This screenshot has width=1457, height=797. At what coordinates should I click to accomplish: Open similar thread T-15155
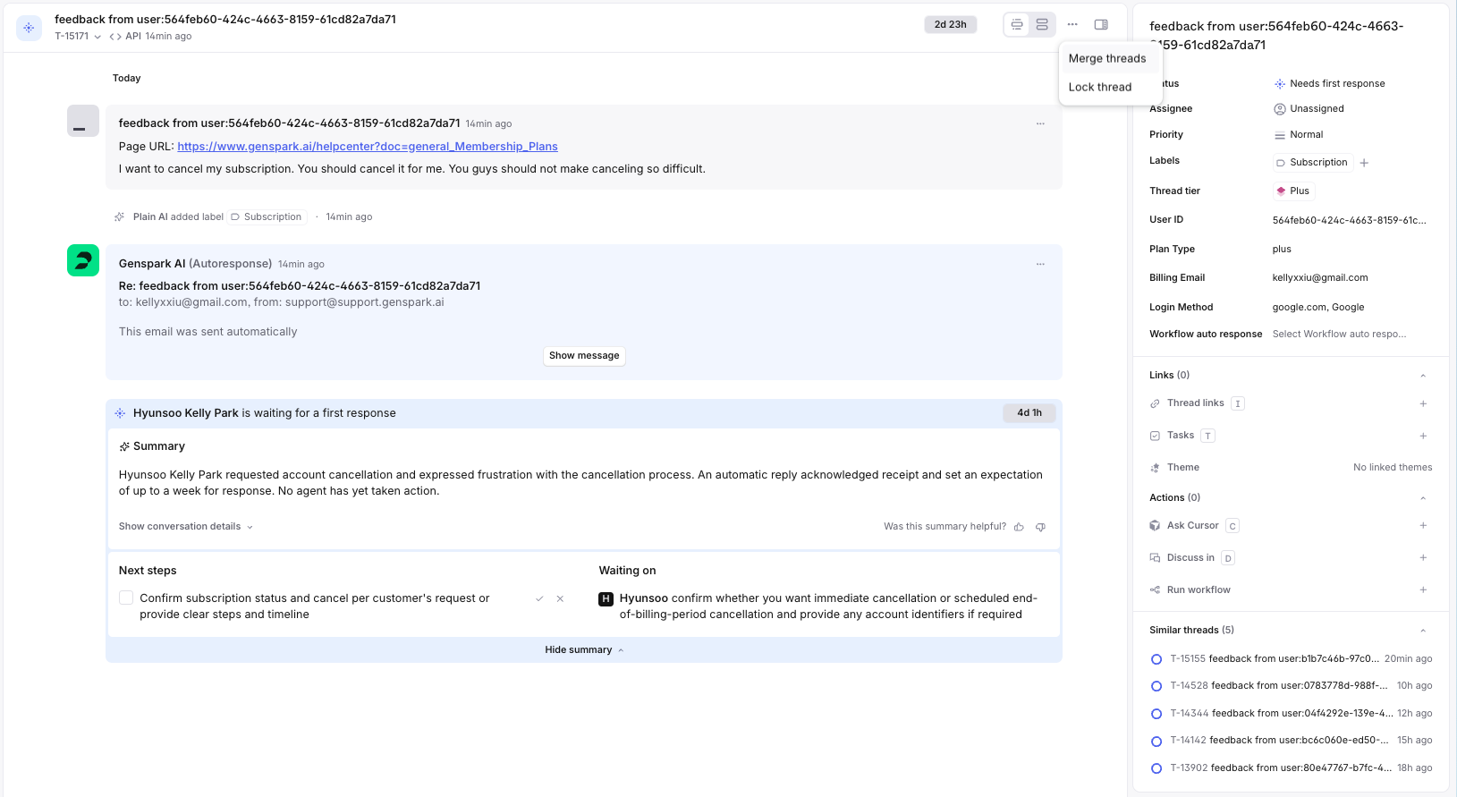[x=1275, y=659]
